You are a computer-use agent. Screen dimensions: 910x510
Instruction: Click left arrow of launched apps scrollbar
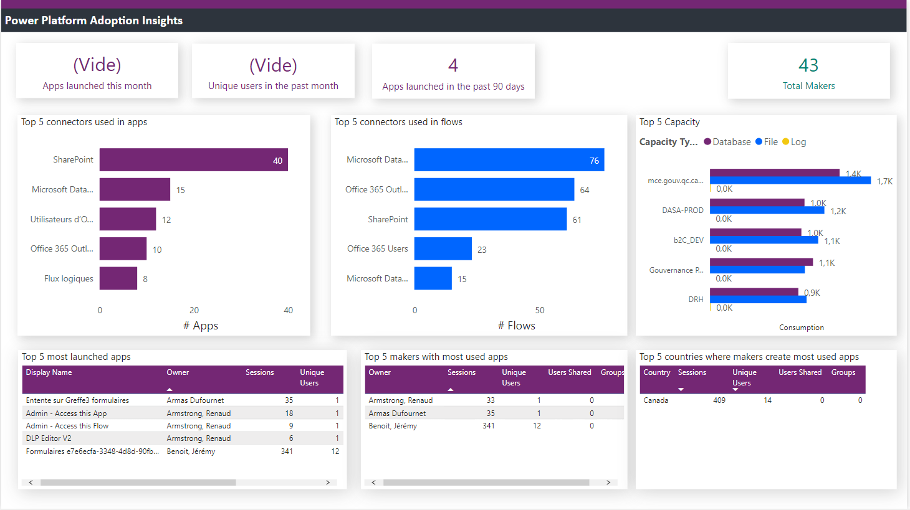click(31, 483)
